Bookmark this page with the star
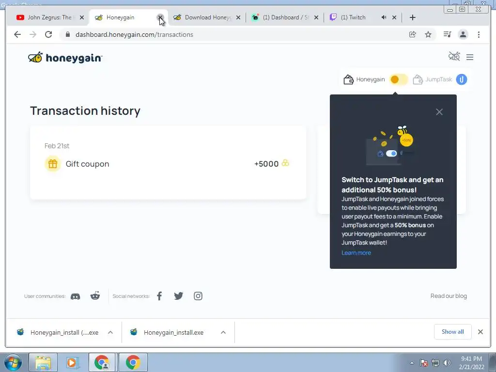This screenshot has height=372, width=496. [x=428, y=34]
